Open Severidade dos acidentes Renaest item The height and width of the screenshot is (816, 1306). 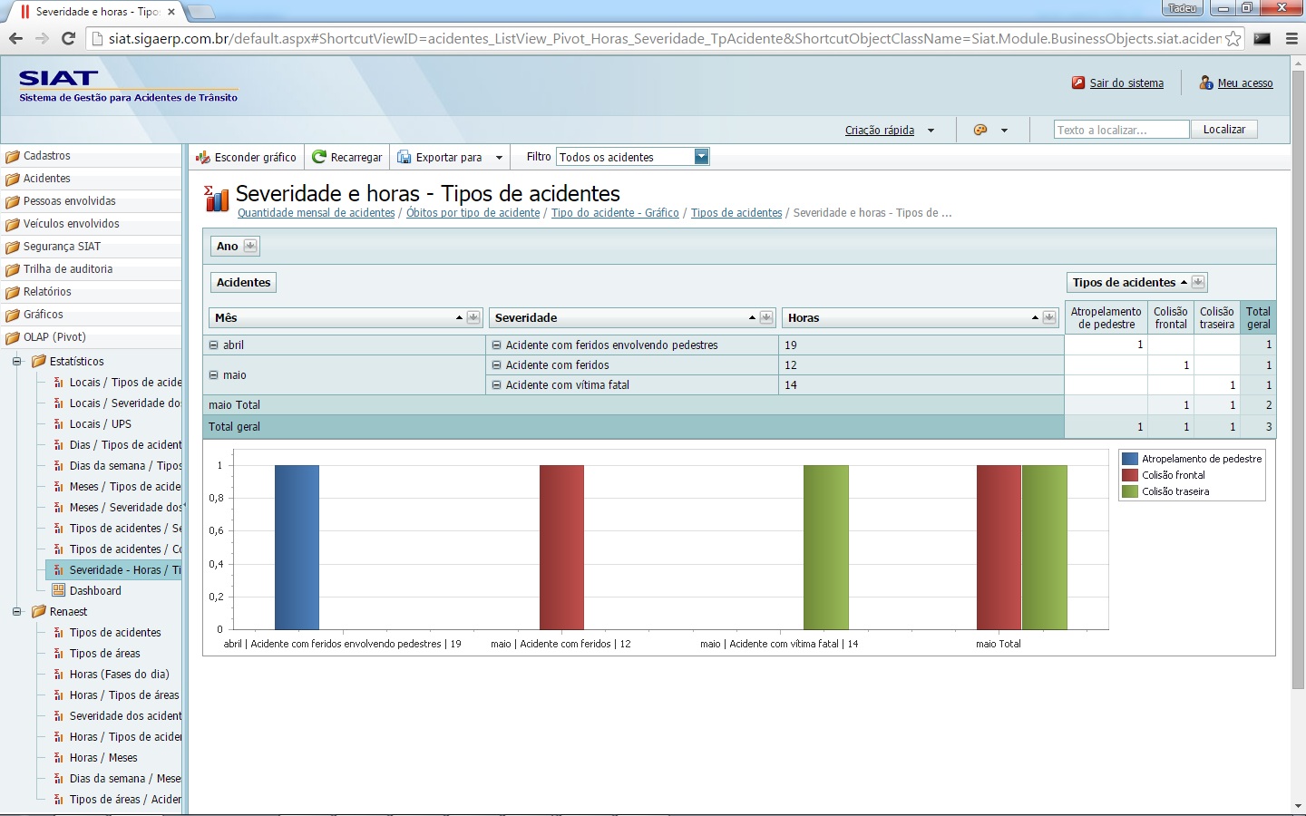tap(125, 715)
